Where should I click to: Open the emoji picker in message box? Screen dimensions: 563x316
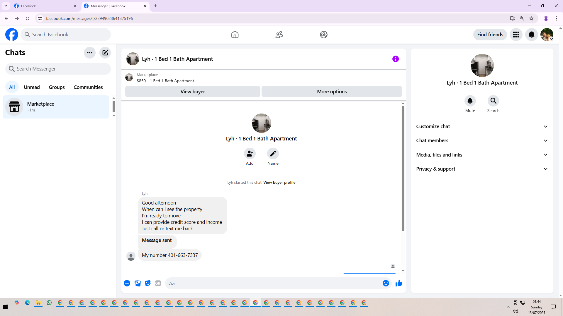386,283
